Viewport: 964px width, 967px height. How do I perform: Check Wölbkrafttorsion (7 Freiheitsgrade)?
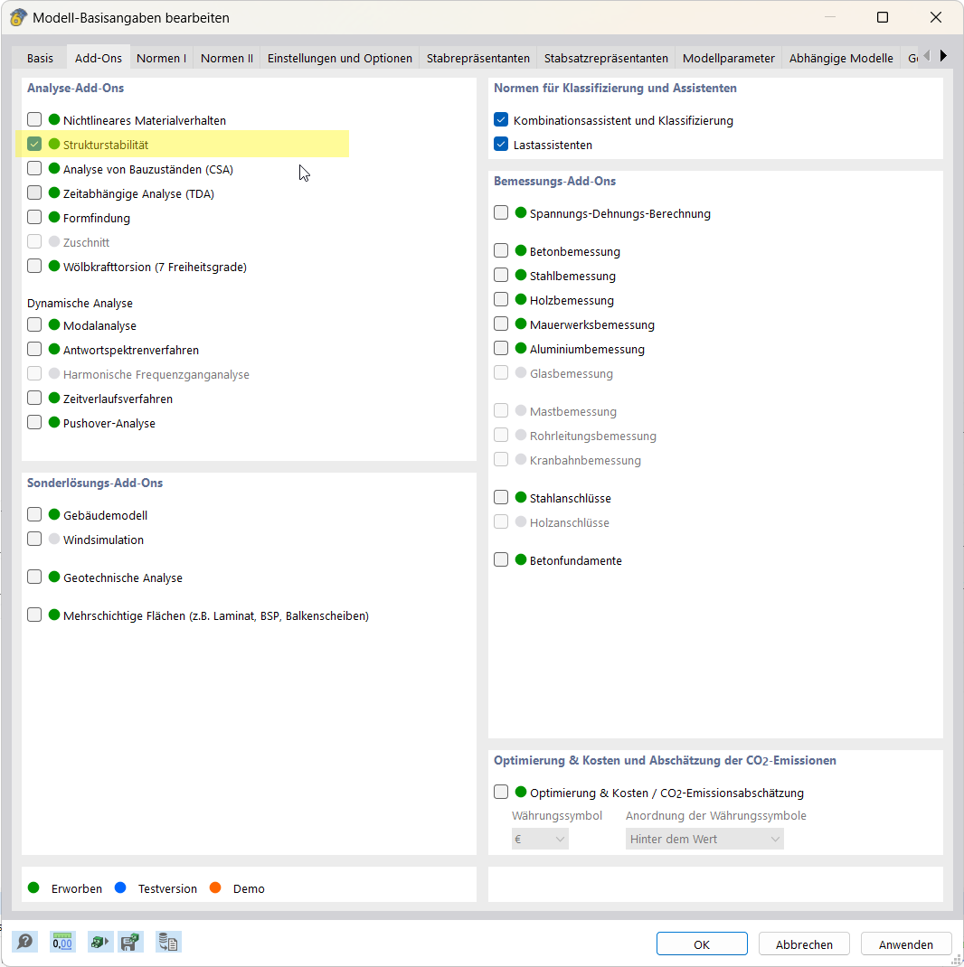point(34,266)
